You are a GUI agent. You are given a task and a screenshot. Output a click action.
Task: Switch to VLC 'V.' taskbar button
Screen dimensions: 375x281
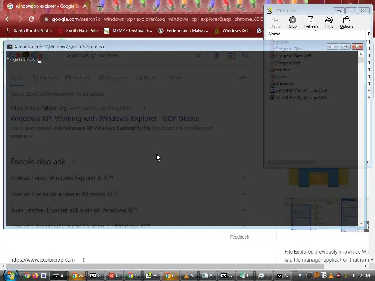[189, 276]
